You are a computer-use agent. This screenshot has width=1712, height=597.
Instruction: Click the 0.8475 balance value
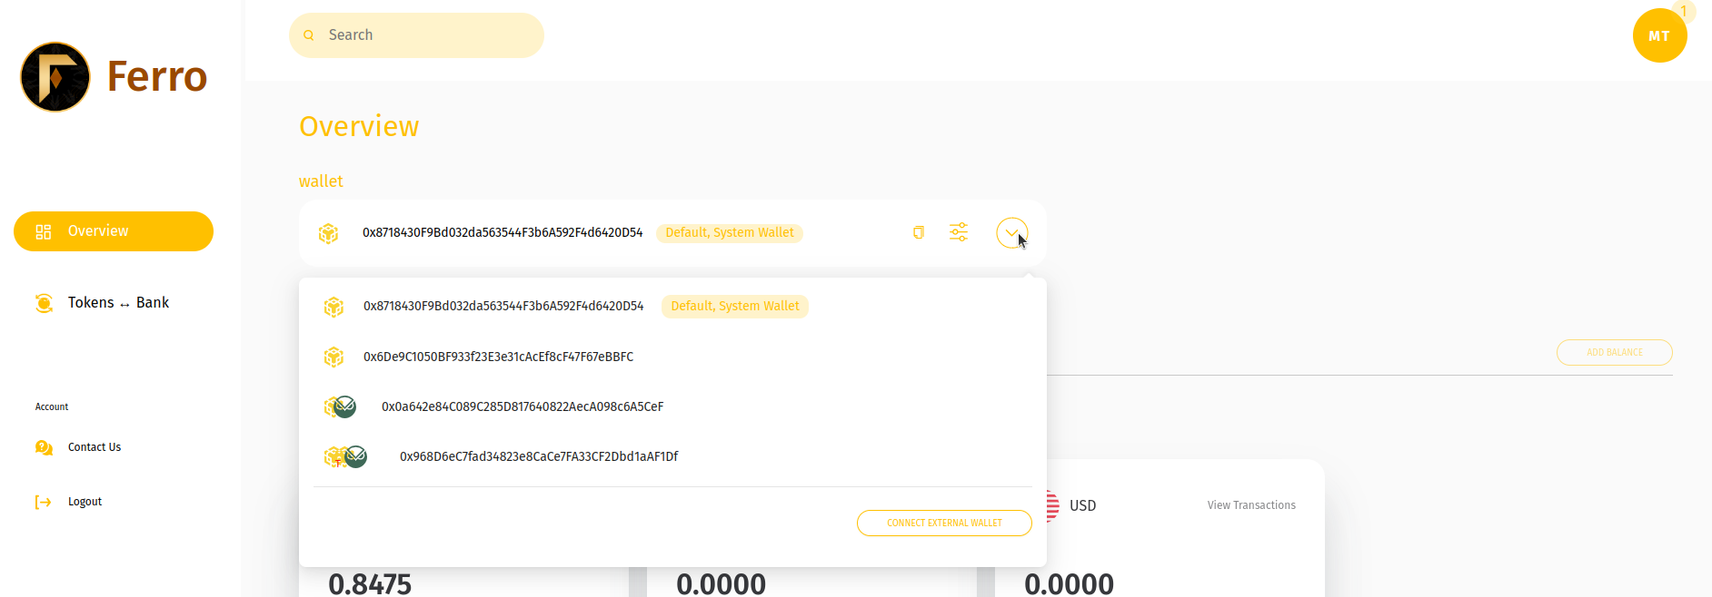coord(370,583)
